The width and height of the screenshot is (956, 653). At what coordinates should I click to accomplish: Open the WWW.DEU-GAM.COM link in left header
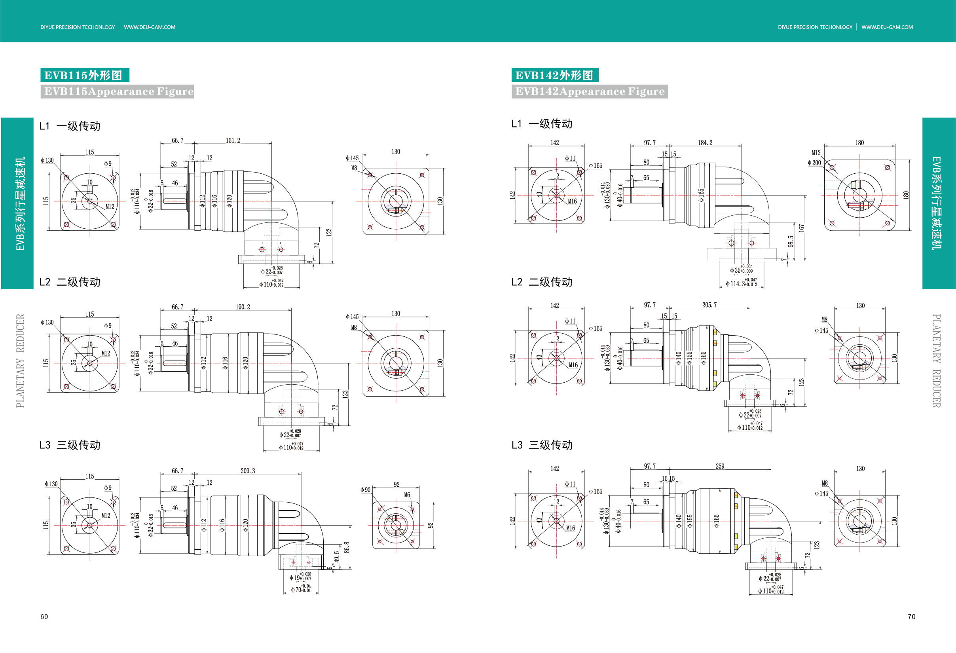[149, 27]
